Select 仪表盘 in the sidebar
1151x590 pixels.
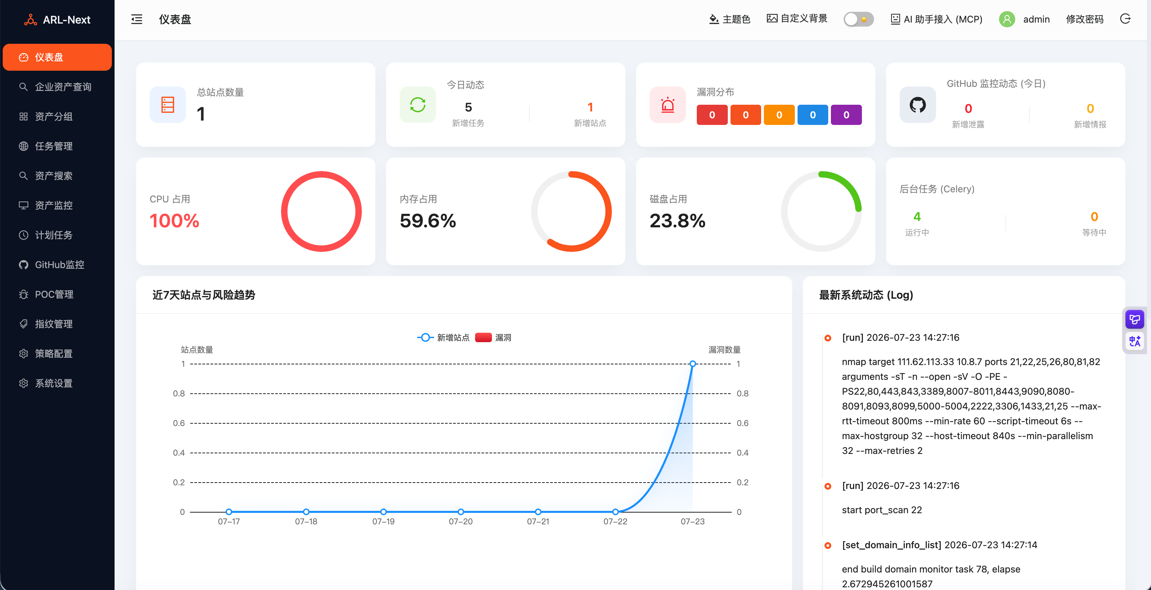57,57
